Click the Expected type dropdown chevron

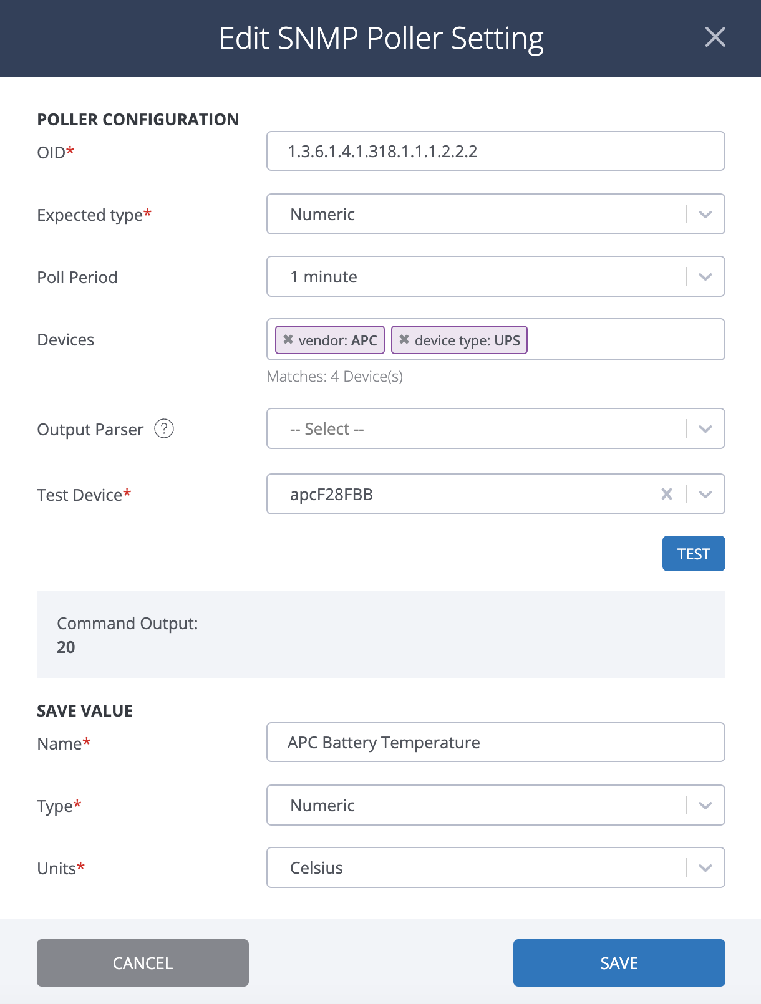(705, 214)
